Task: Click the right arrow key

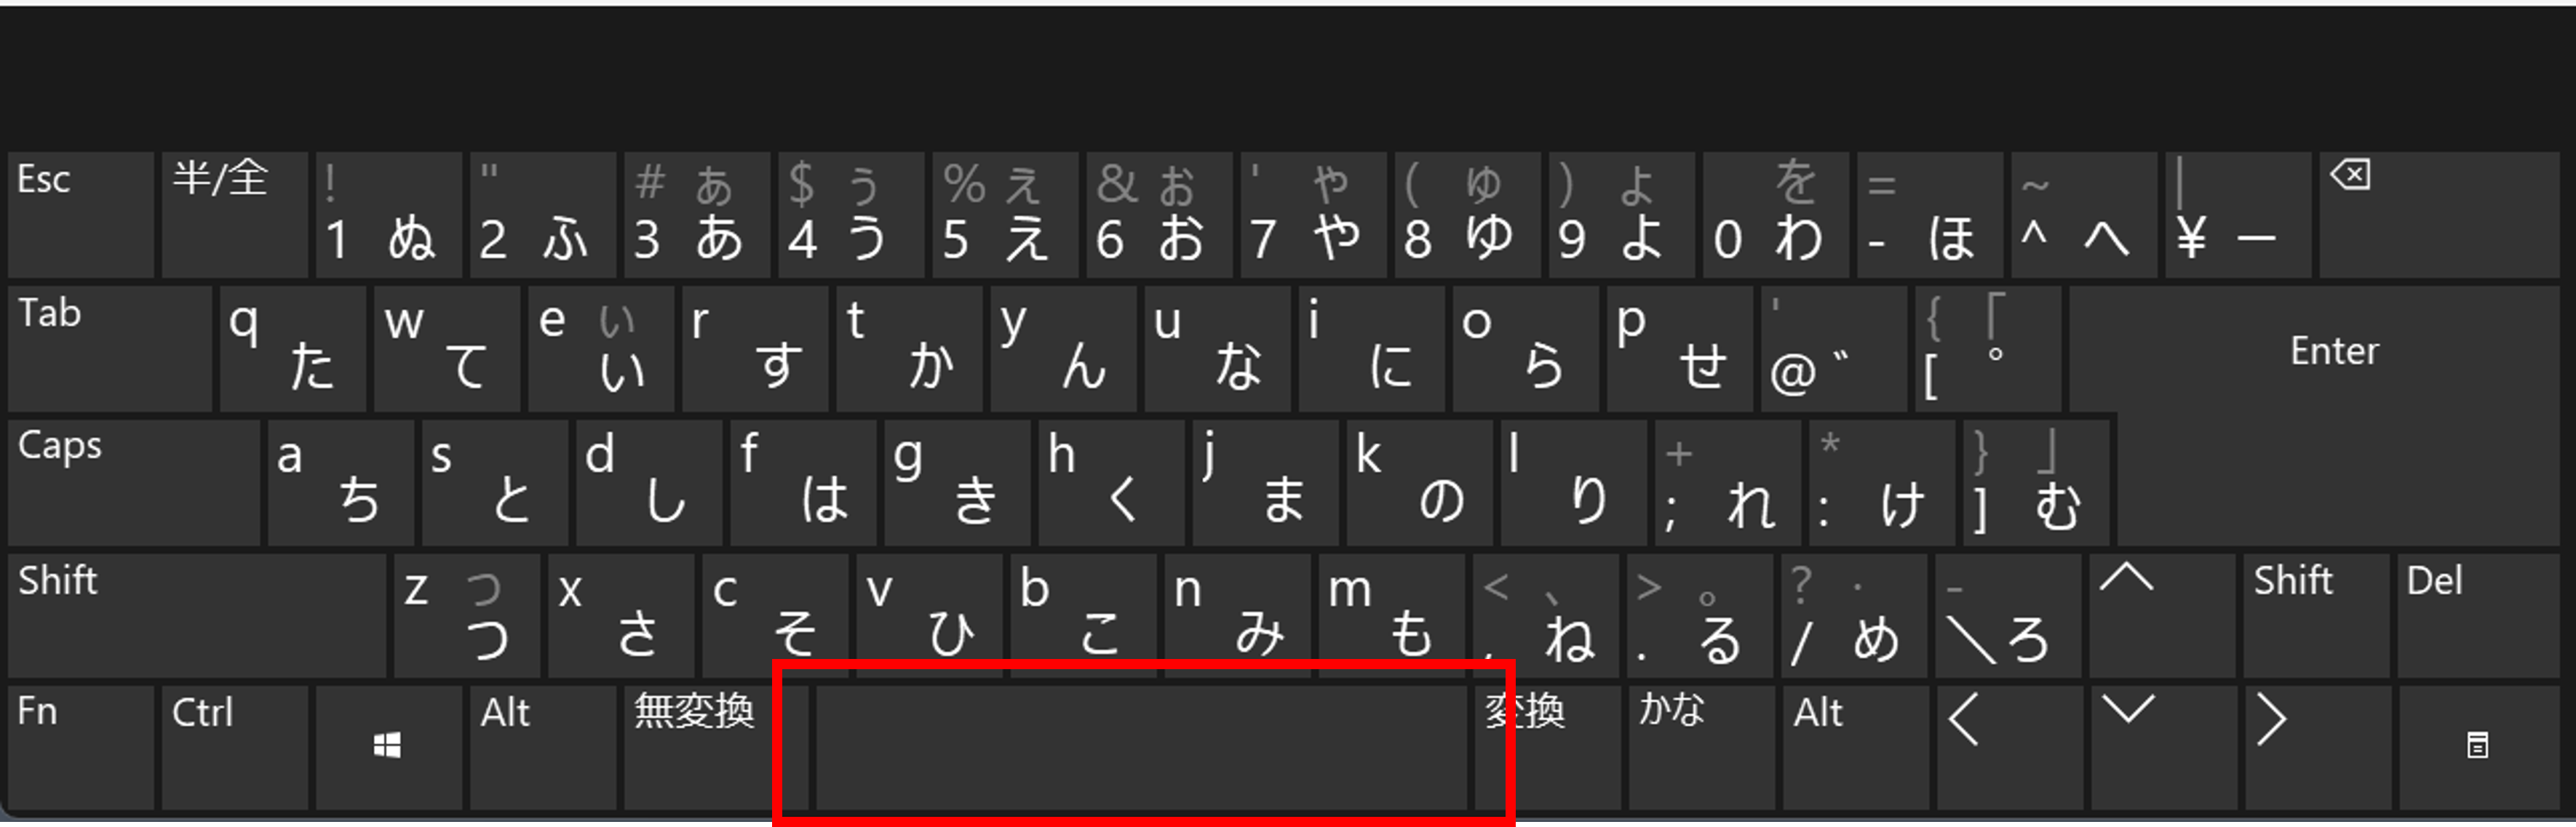Action: tap(2317, 748)
